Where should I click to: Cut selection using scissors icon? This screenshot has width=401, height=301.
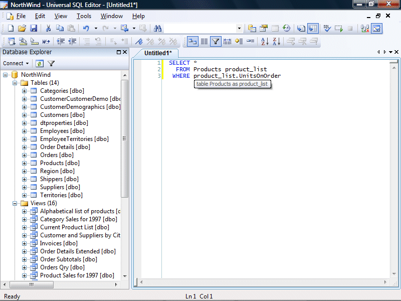point(48,28)
